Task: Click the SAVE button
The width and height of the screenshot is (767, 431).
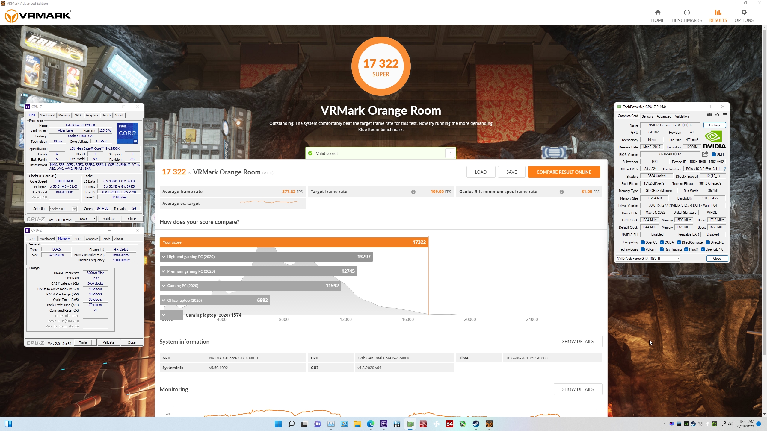Action: coord(511,172)
